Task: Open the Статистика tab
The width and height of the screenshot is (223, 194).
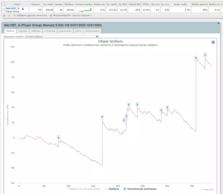Action: (50, 31)
